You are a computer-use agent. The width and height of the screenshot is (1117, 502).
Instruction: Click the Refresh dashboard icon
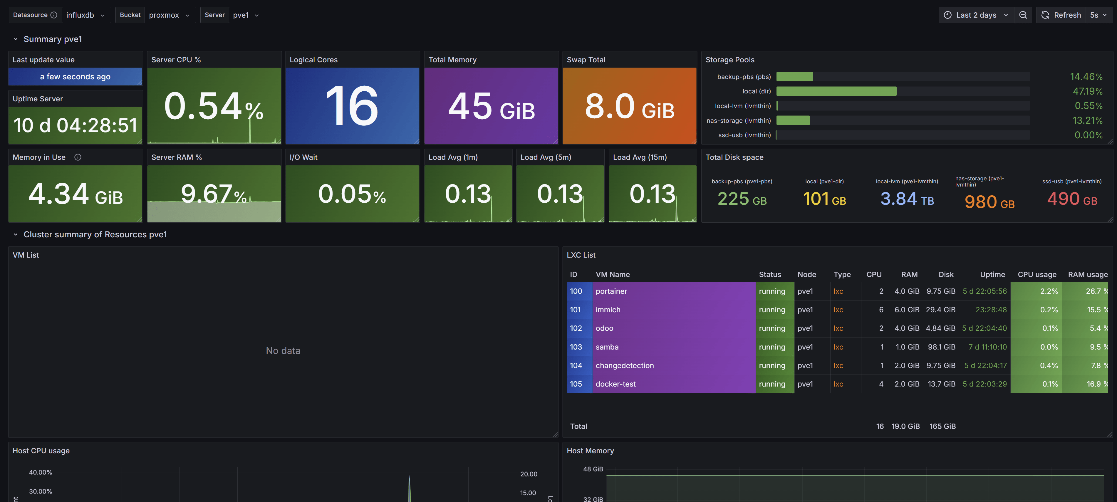[x=1045, y=15]
